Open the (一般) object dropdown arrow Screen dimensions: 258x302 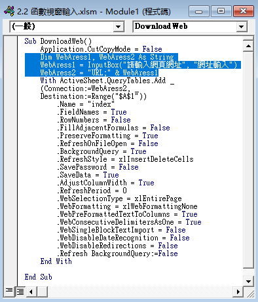(118, 27)
